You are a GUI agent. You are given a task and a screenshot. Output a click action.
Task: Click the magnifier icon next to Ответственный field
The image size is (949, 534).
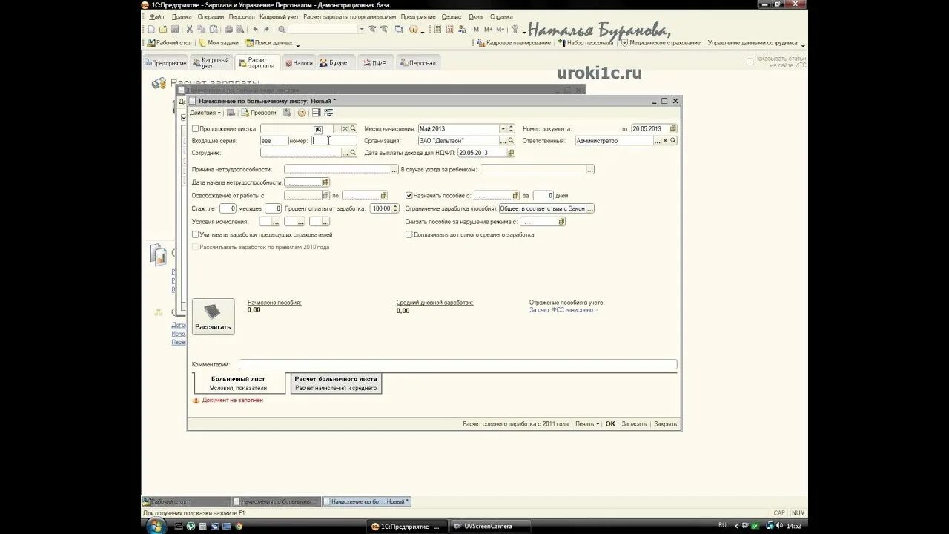(x=673, y=140)
